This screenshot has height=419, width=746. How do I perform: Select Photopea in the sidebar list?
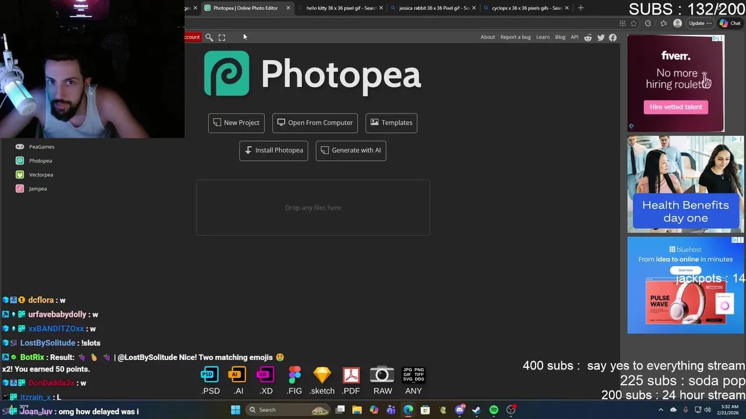40,161
